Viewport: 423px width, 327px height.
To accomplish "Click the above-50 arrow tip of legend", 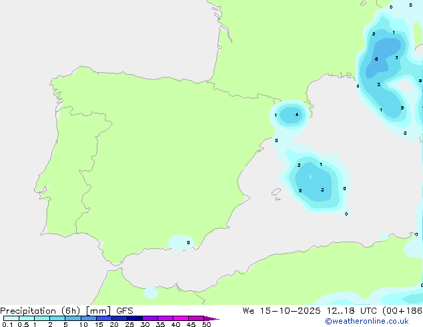I will coord(211,318).
